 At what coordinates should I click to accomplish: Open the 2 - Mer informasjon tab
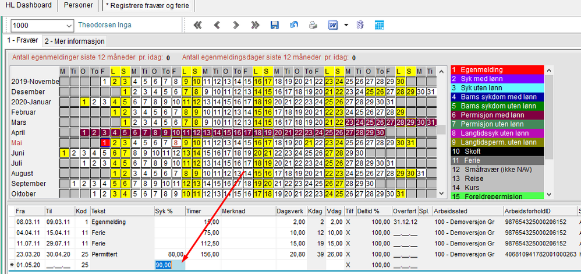click(x=75, y=41)
